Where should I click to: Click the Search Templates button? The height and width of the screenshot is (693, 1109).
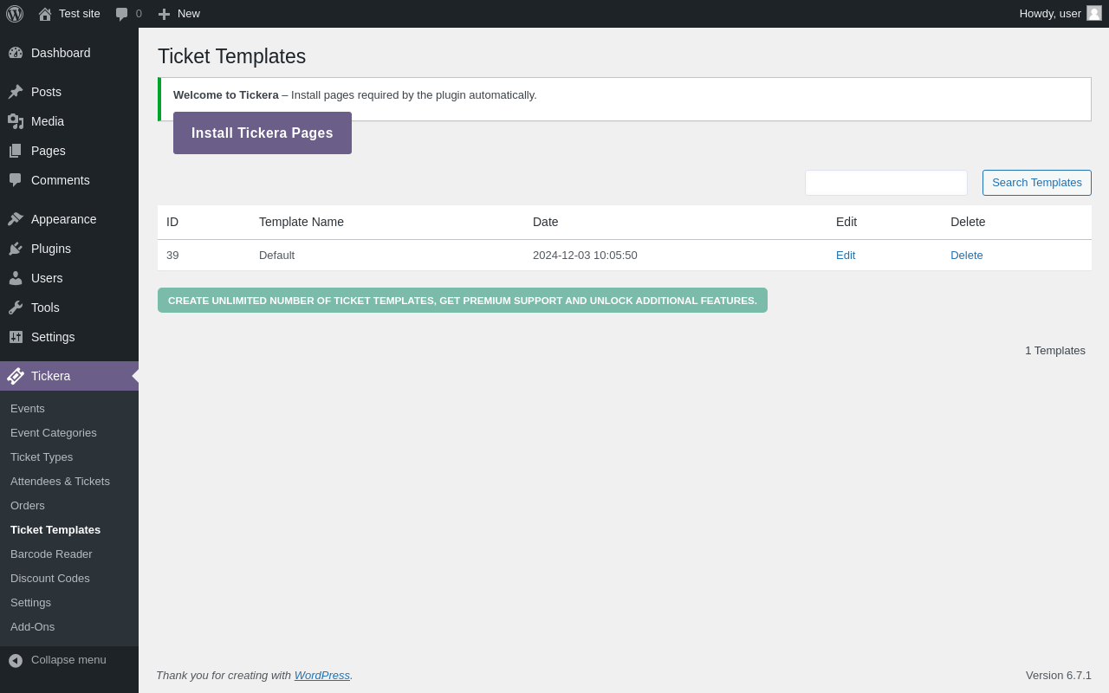1036,183
